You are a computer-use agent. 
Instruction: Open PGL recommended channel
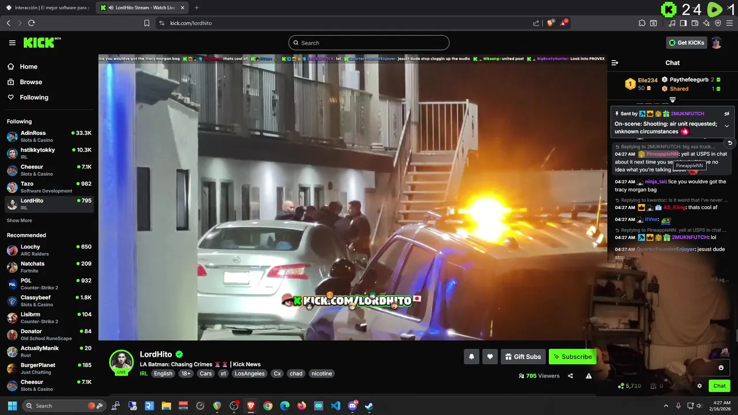pos(49,284)
